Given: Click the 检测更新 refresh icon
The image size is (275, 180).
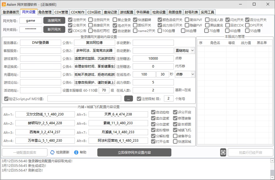Looking at the screenshot, I should click(x=52, y=152).
